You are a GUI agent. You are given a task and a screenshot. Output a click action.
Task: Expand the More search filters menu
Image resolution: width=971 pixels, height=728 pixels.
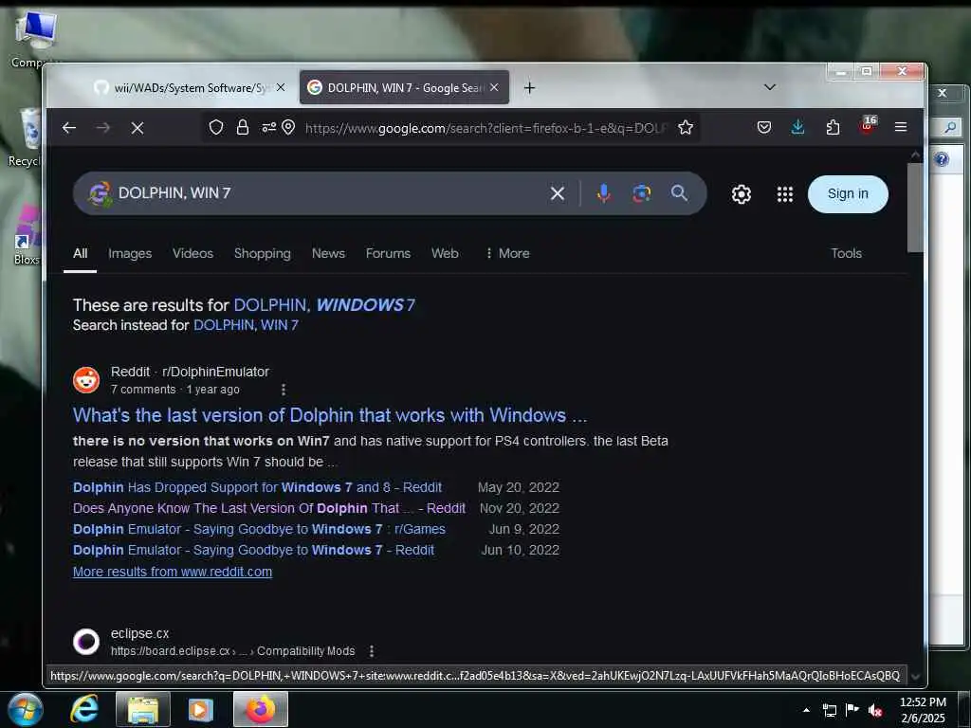pyautogui.click(x=507, y=253)
